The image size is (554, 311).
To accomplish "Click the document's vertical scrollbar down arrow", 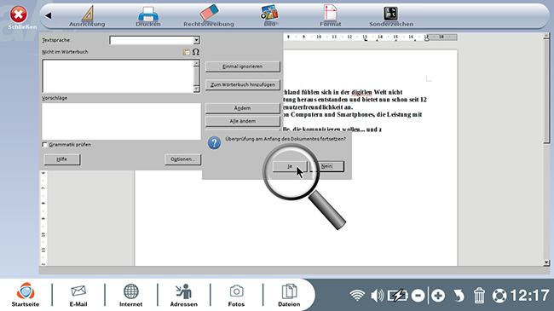I will (546, 262).
